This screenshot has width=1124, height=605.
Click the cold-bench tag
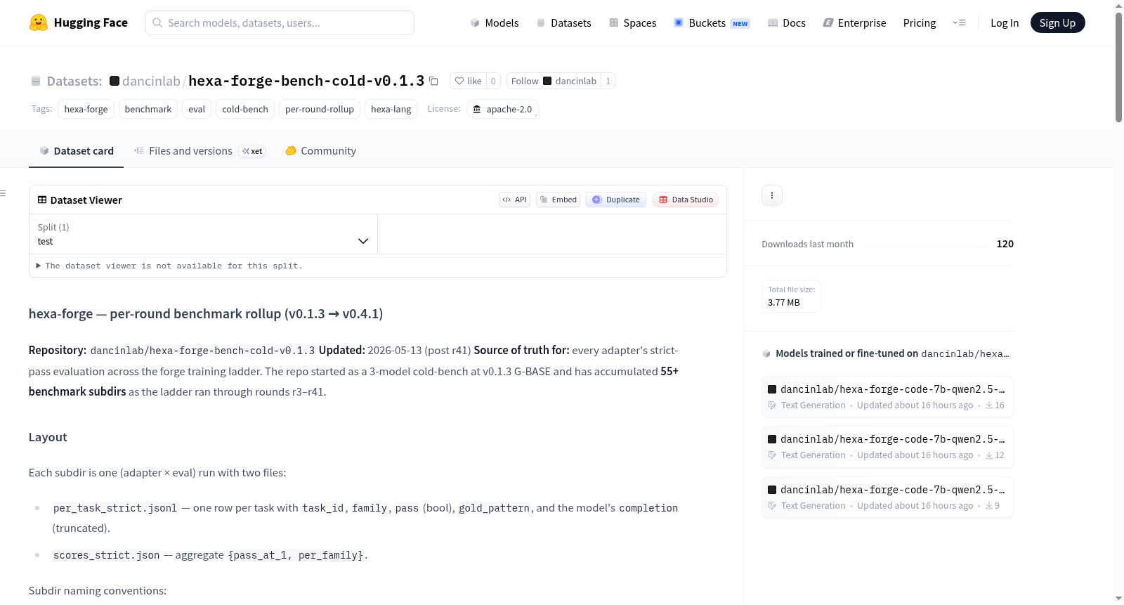(245, 109)
